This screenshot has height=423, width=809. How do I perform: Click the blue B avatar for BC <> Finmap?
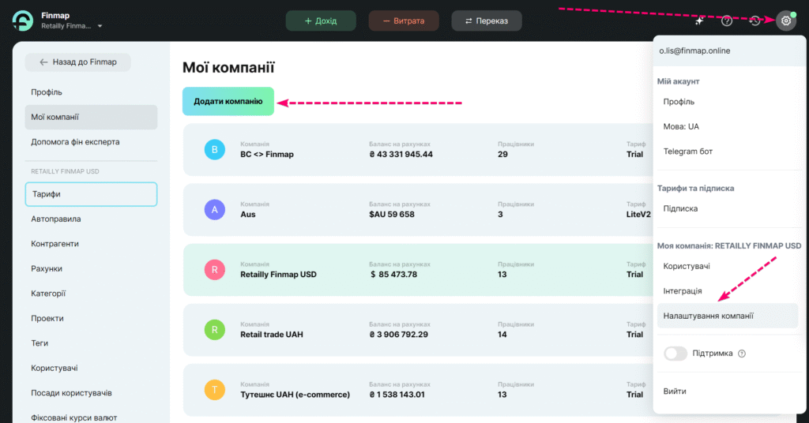(214, 149)
